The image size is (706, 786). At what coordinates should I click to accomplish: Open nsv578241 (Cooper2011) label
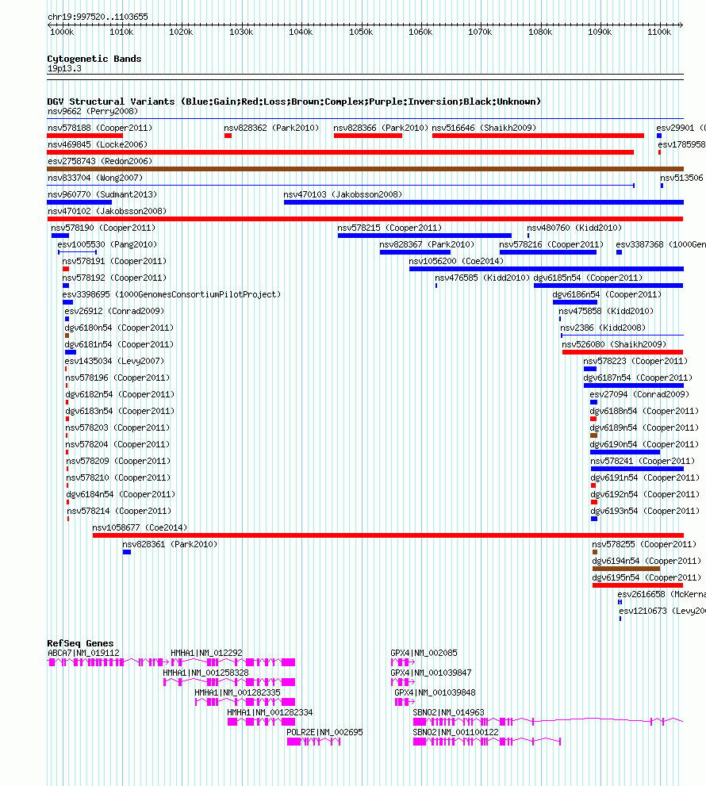pyautogui.click(x=643, y=461)
